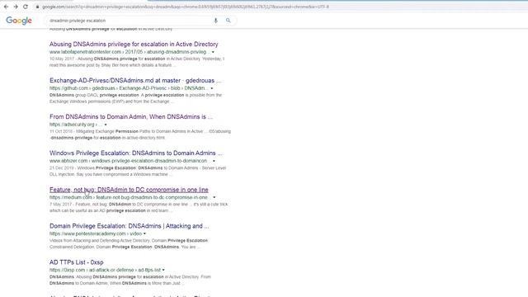
Task: Open 'AD TTPs List - 0xsp' result
Action: click(x=77, y=262)
